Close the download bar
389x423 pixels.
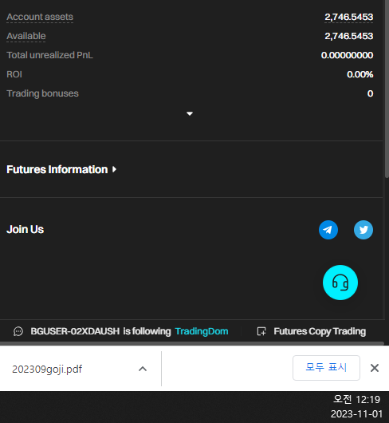coord(375,368)
